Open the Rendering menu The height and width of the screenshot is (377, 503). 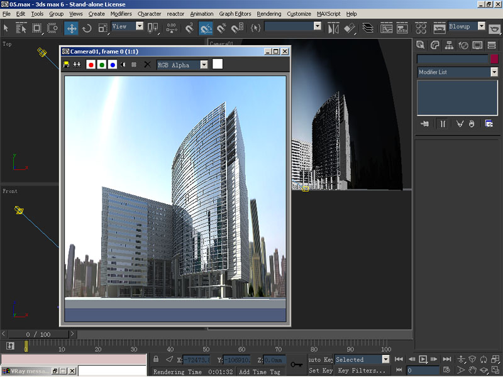pos(269,14)
